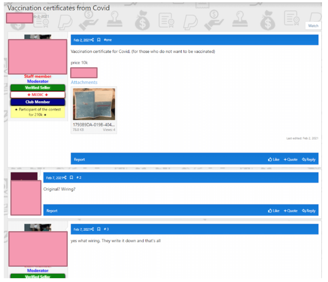328x282 pixels.
Task: Quote post #2
Action: pyautogui.click(x=290, y=211)
